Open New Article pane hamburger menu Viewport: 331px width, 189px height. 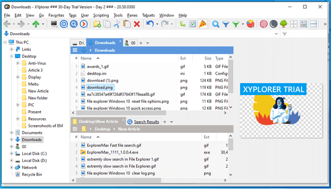75,129
